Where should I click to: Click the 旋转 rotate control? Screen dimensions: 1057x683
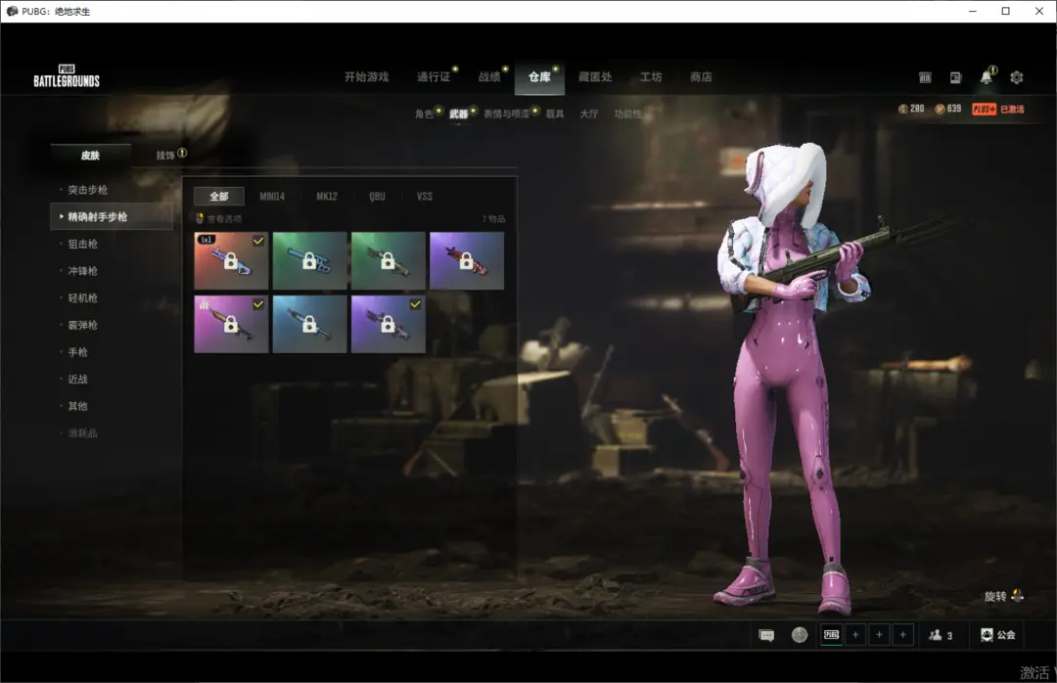click(1004, 596)
